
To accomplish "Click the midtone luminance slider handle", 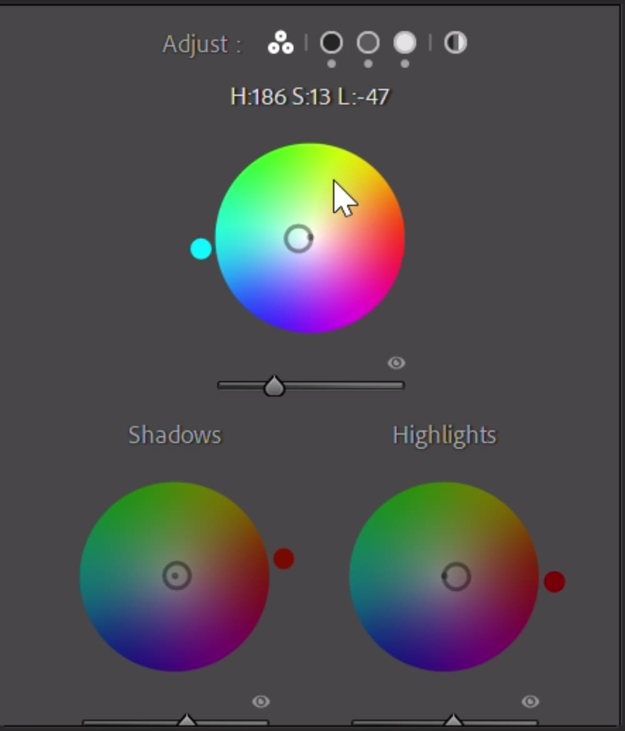I will tap(274, 386).
